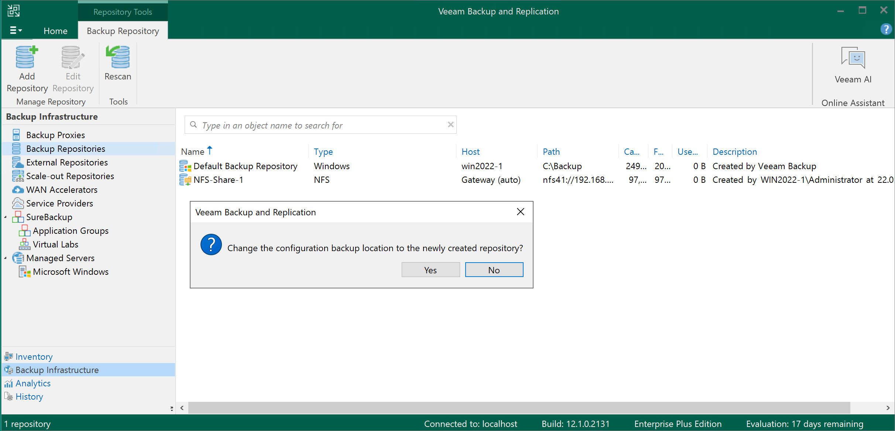Open the main application menu dropdown
895x431 pixels.
pyautogui.click(x=16, y=30)
